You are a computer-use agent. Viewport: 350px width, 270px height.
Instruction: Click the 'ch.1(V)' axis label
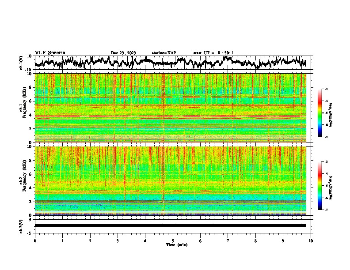point(21,63)
